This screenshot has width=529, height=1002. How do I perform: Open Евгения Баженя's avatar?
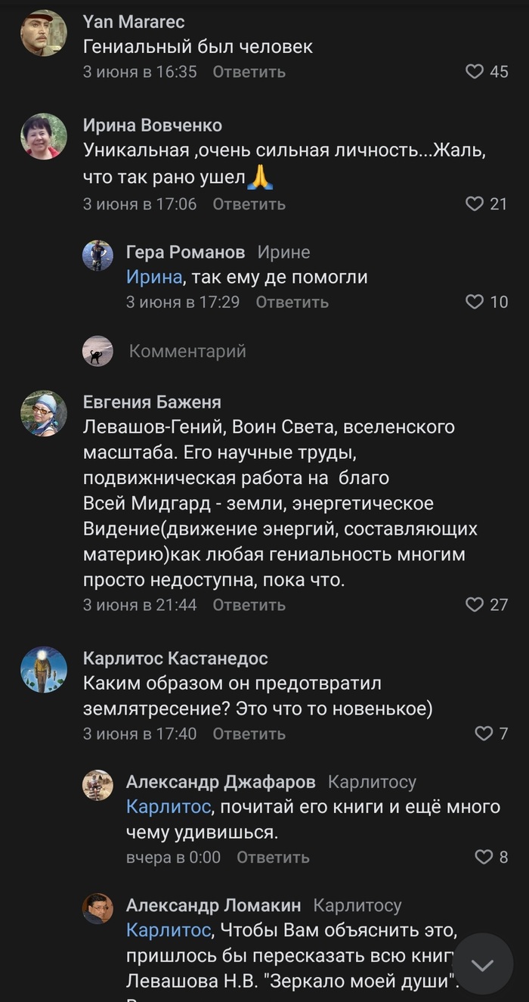coord(44,414)
